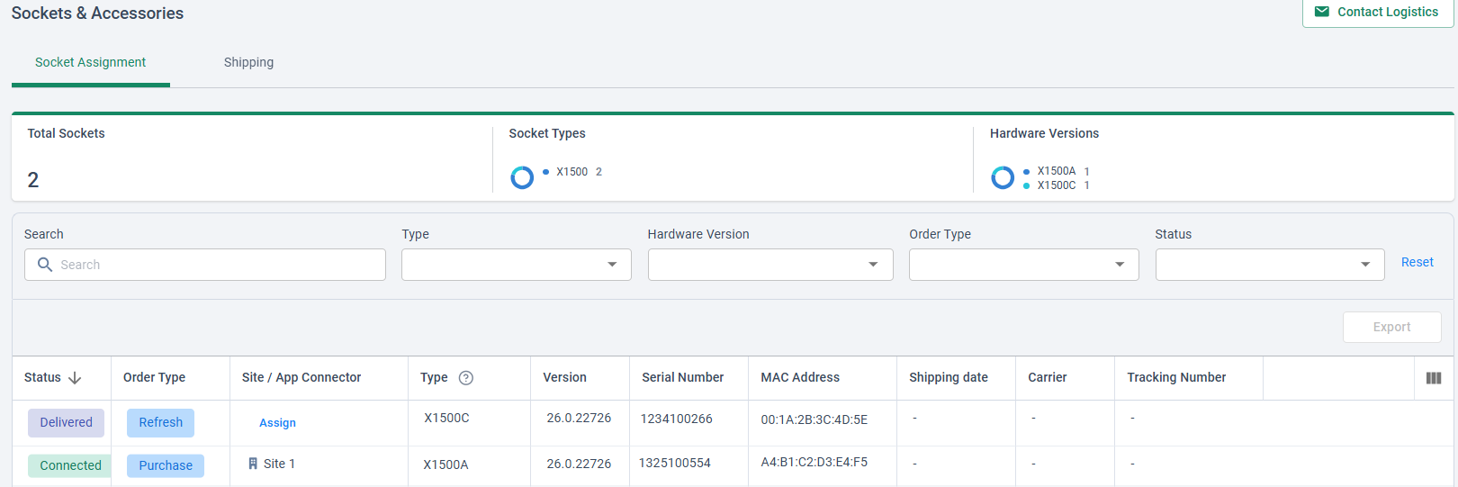Click the Contact Logistics button

pyautogui.click(x=1378, y=13)
